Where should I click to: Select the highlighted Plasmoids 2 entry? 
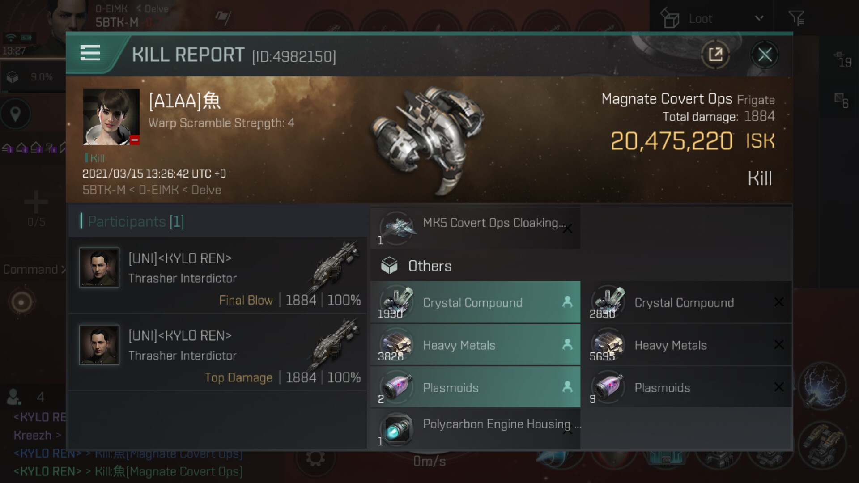(x=475, y=387)
